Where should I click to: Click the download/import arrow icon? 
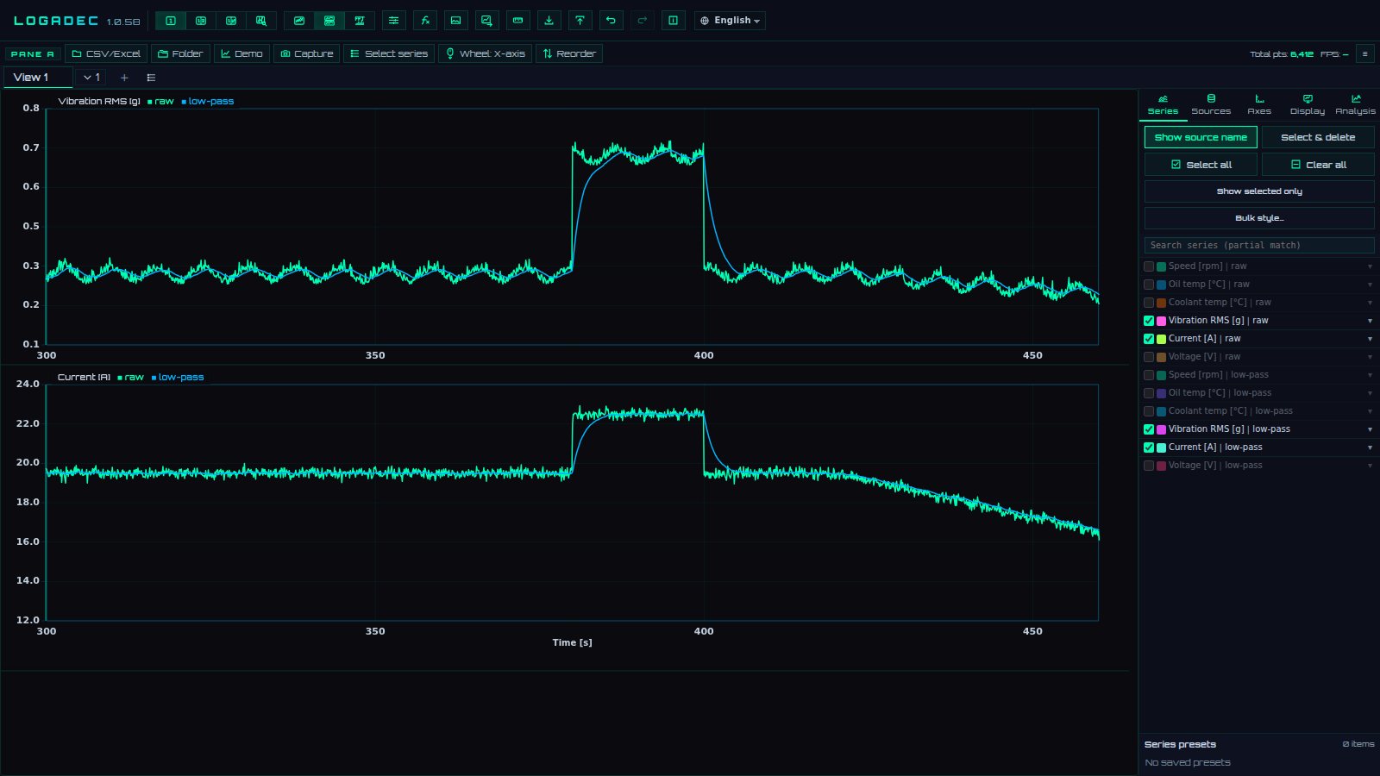549,21
